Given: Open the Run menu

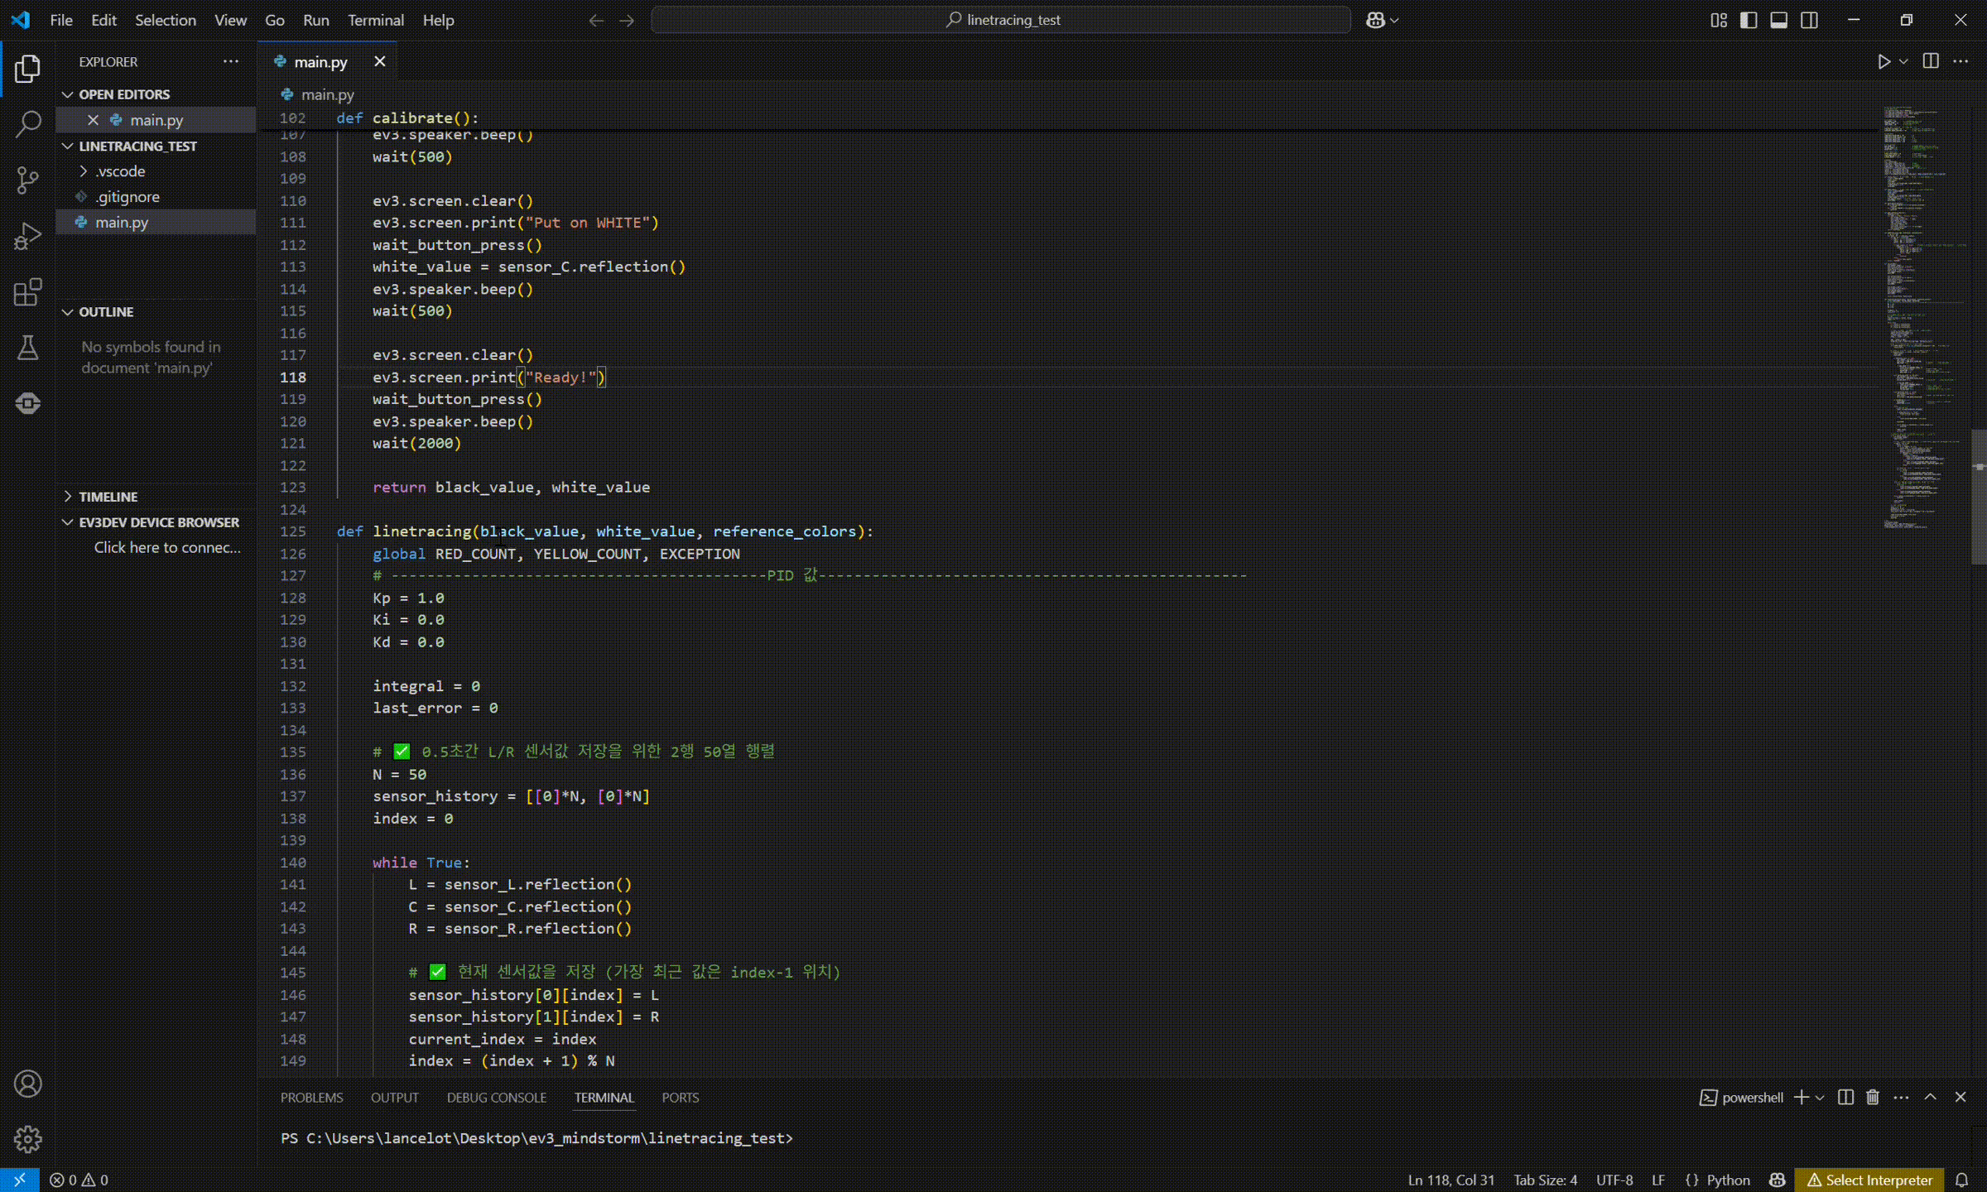Looking at the screenshot, I should pyautogui.click(x=315, y=20).
